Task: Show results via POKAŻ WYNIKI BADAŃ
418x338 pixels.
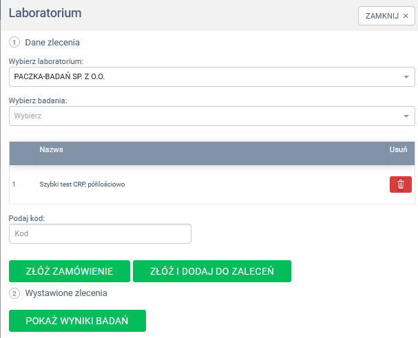Action: [x=77, y=321]
